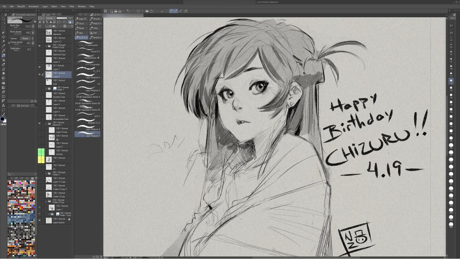460x259 pixels.
Task: Delete texture with trash icon in Tool property
Action: pos(33,39)
